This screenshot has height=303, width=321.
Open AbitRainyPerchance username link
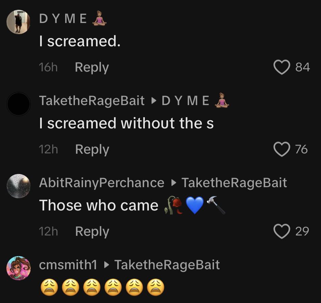click(102, 183)
